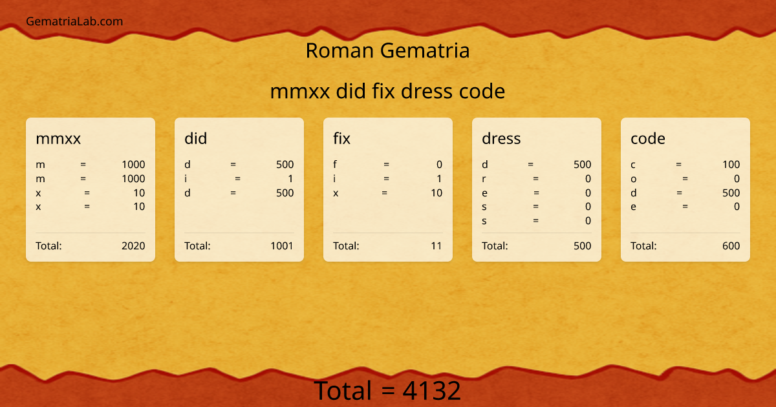Image resolution: width=776 pixels, height=407 pixels.
Task: Click the 'Total:' label in code card
Action: [643, 245]
